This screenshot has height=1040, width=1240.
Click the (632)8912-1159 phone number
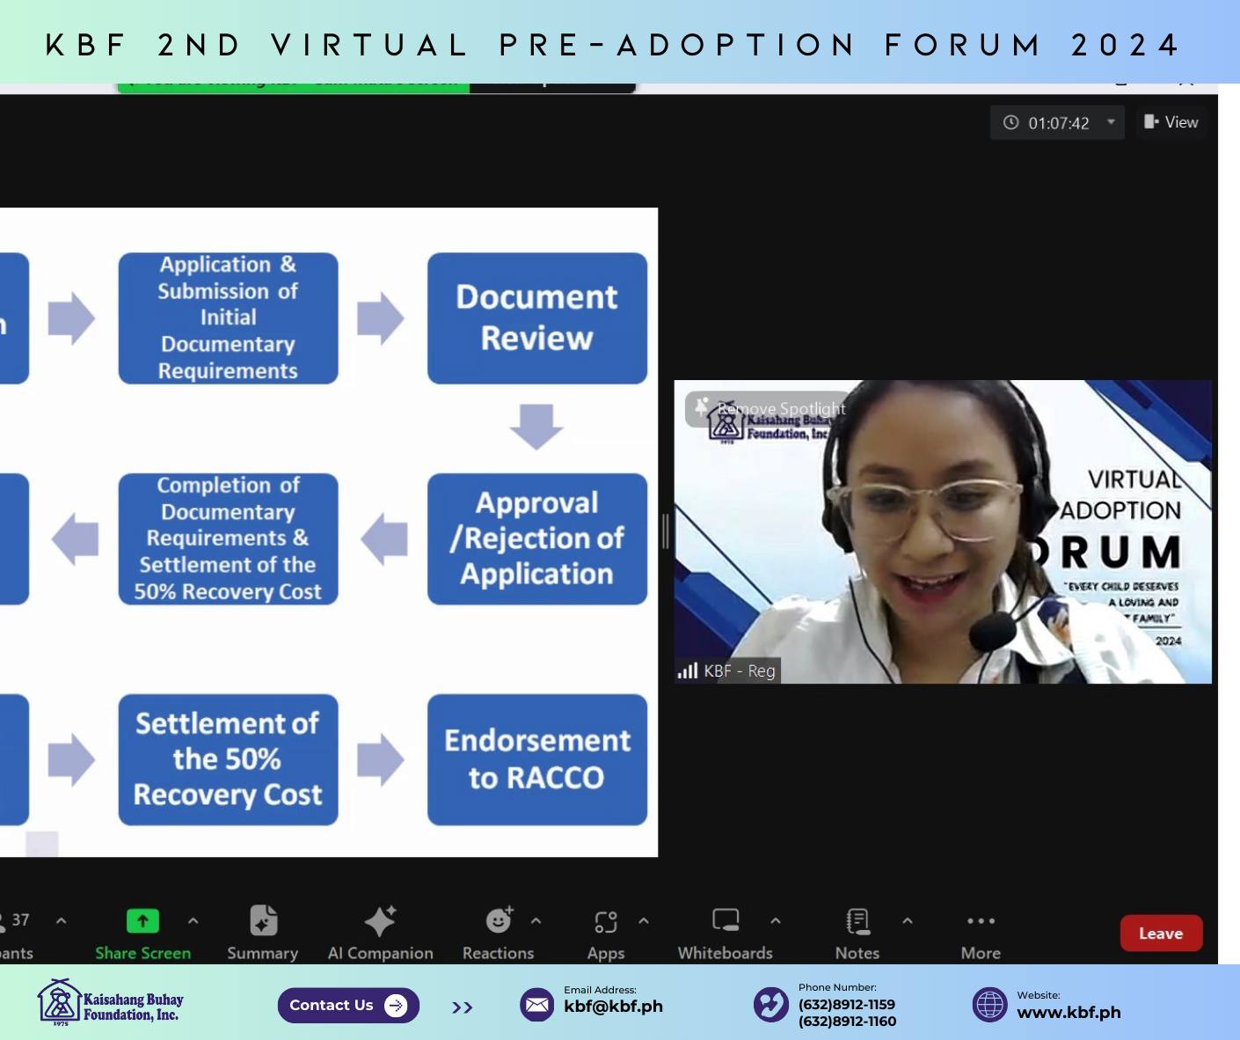coord(847,1004)
